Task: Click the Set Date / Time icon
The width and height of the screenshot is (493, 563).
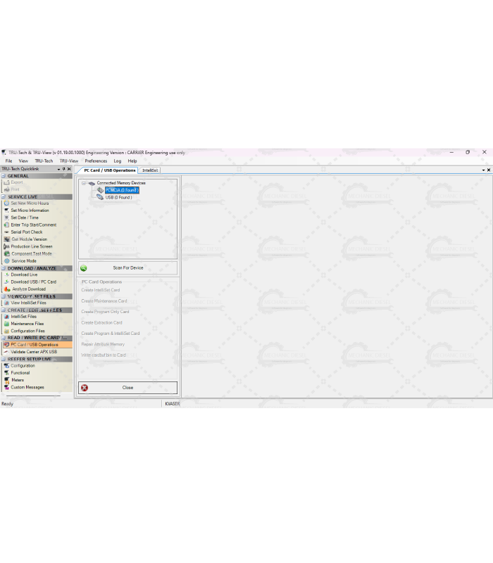Action: tap(6, 217)
